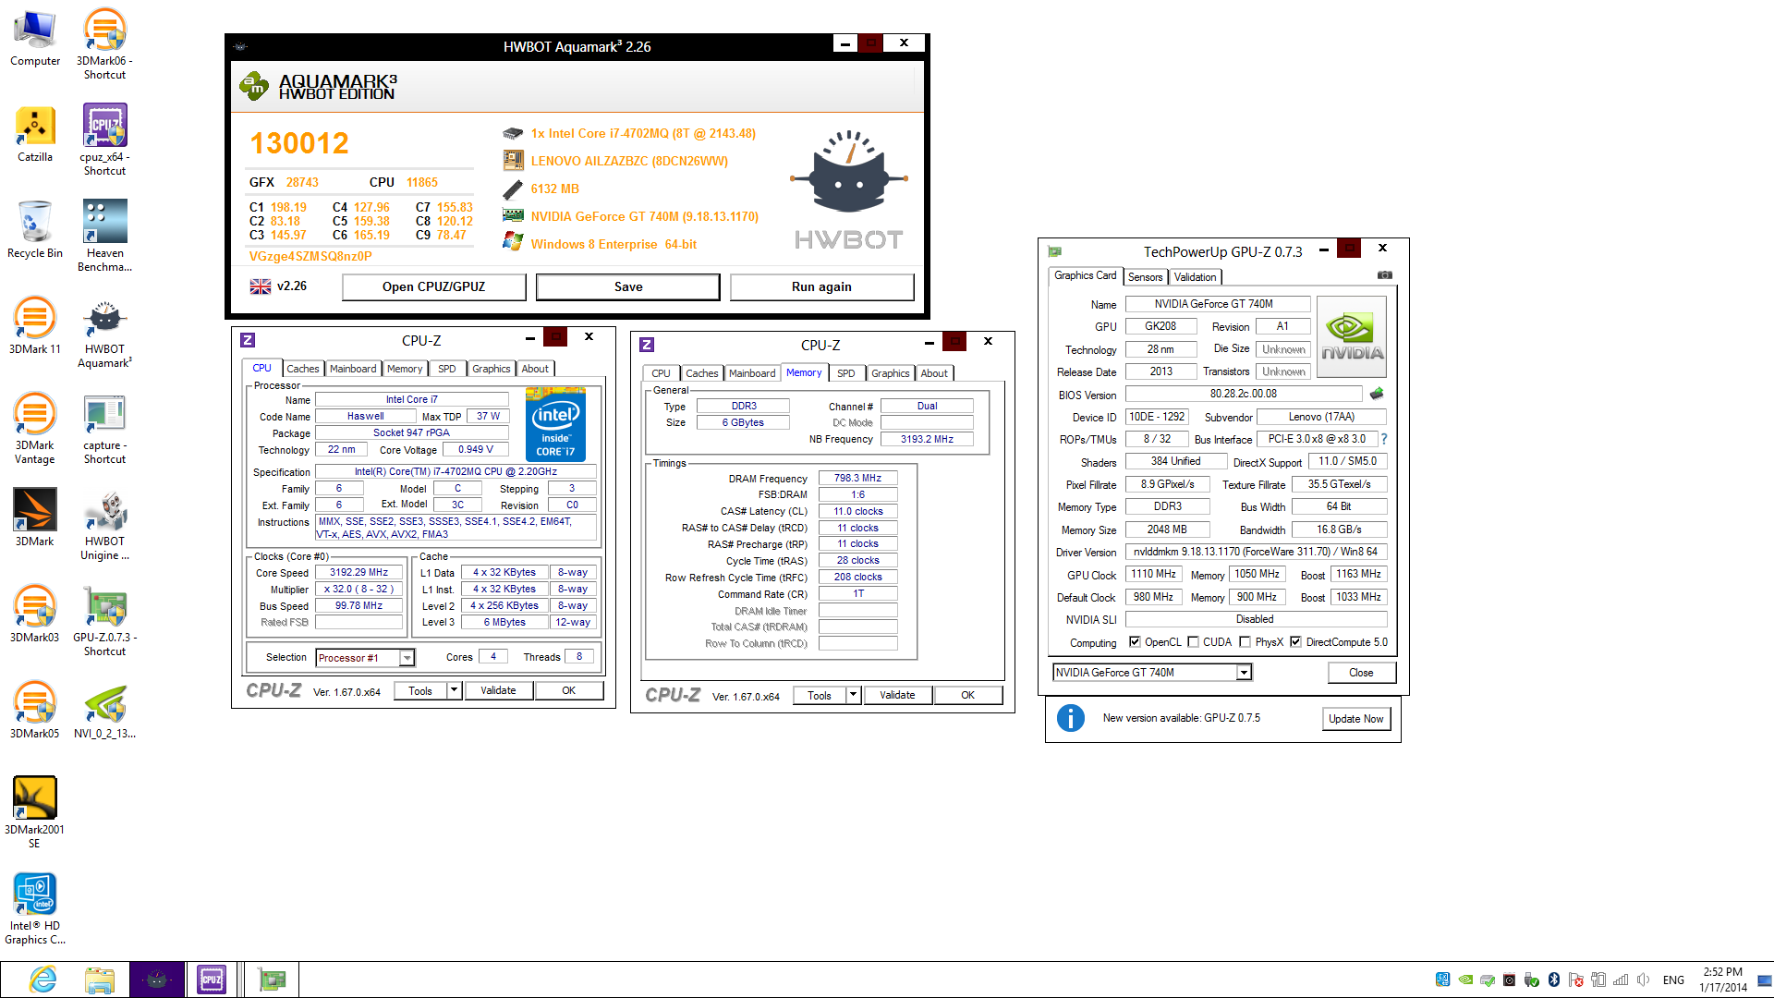The image size is (1774, 998).
Task: Toggle PhysX checkbox in GPU-Z
Action: tap(1245, 642)
